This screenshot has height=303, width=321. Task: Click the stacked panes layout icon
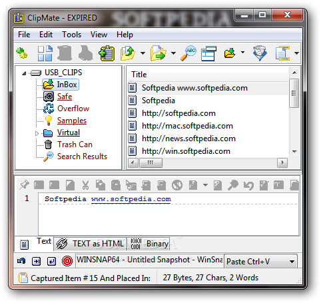click(x=208, y=53)
